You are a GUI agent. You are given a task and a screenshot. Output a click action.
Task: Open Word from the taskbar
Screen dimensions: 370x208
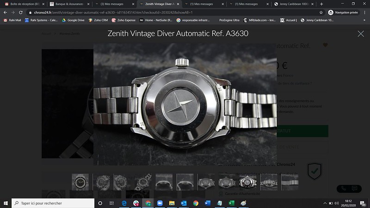207,203
